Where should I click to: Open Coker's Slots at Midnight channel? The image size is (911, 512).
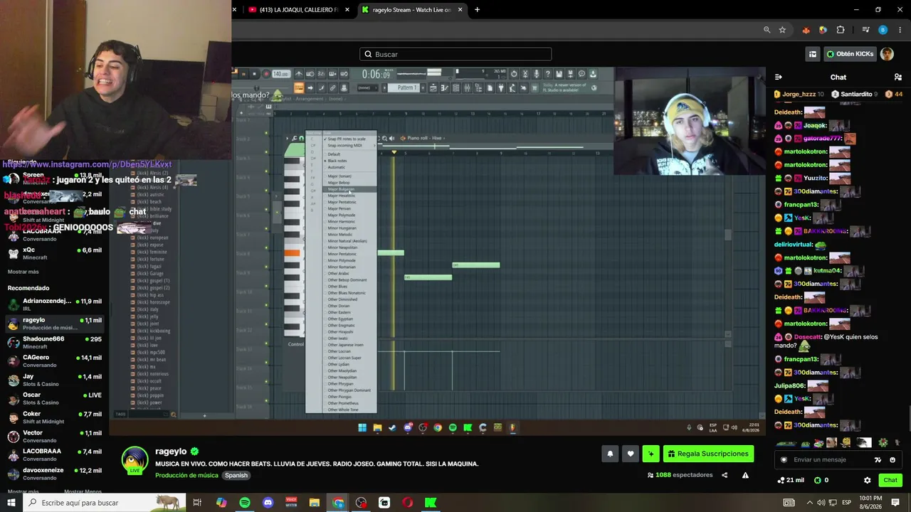tap(54, 417)
